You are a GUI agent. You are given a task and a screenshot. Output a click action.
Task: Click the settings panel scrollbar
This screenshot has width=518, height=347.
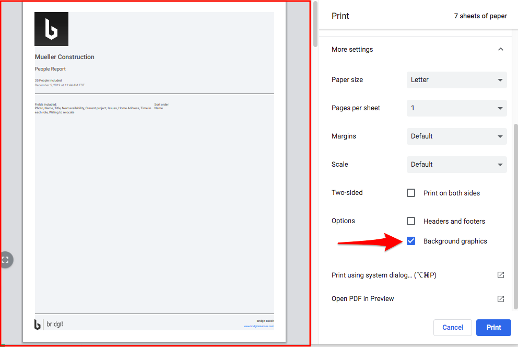point(516,216)
